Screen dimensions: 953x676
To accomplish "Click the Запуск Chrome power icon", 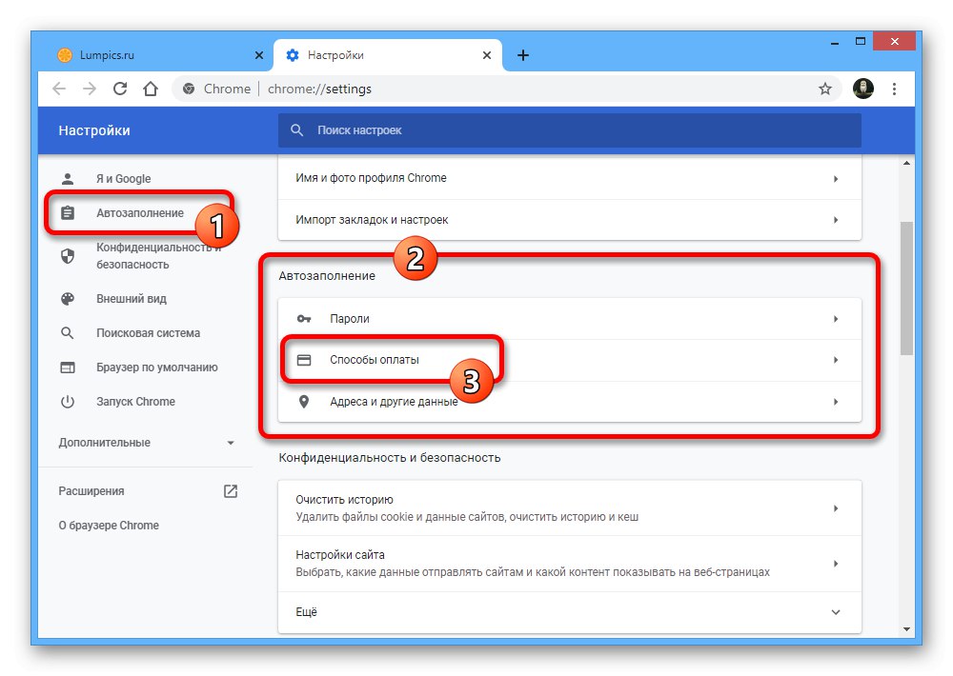I will (67, 401).
